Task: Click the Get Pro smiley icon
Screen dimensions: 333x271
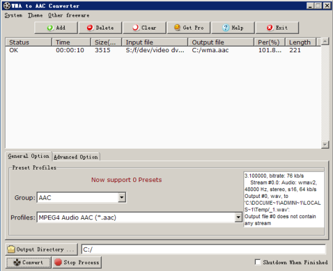Action: (177, 28)
